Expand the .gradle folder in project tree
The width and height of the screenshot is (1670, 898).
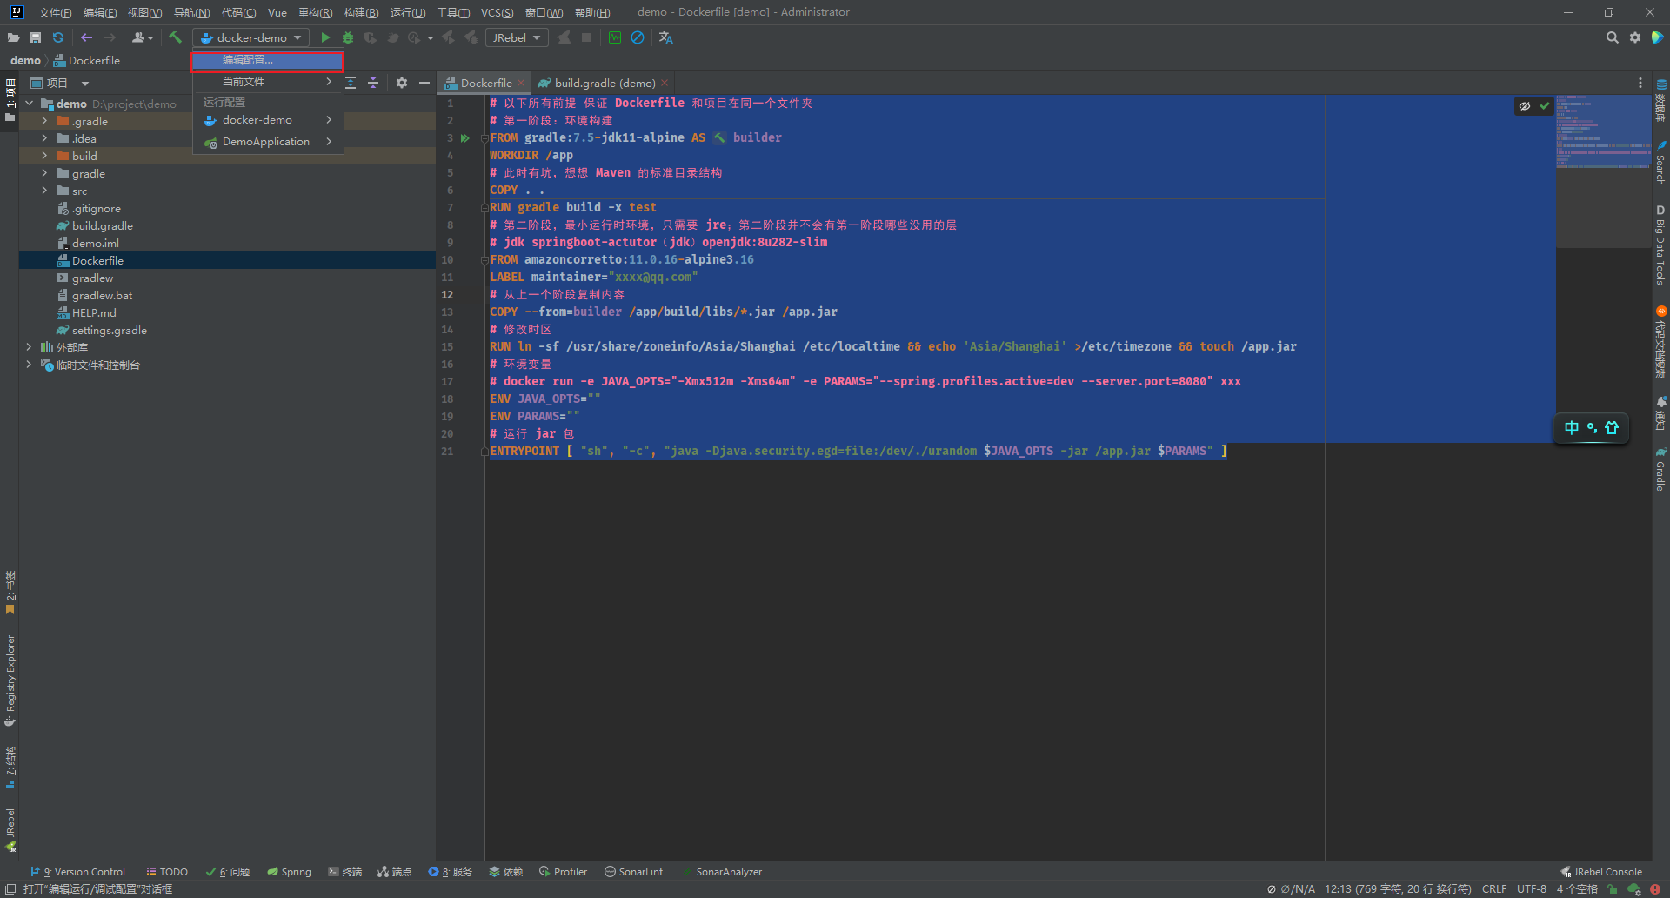[44, 121]
